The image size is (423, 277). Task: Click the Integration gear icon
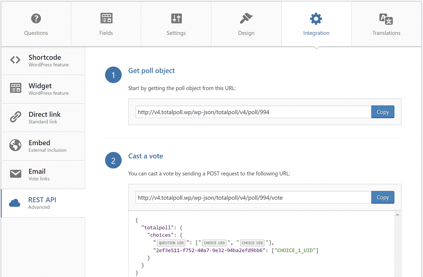pos(316,19)
